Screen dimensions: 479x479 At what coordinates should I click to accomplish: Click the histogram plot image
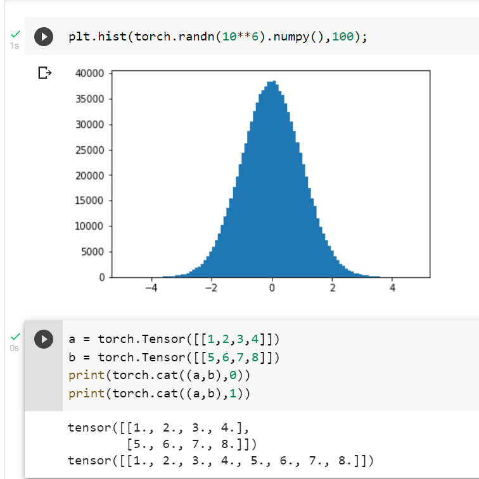(253, 180)
